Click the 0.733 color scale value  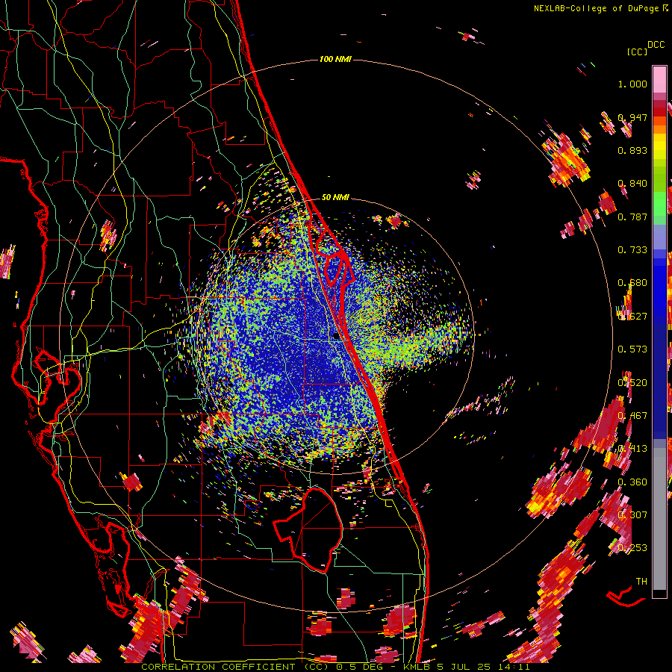(632, 250)
